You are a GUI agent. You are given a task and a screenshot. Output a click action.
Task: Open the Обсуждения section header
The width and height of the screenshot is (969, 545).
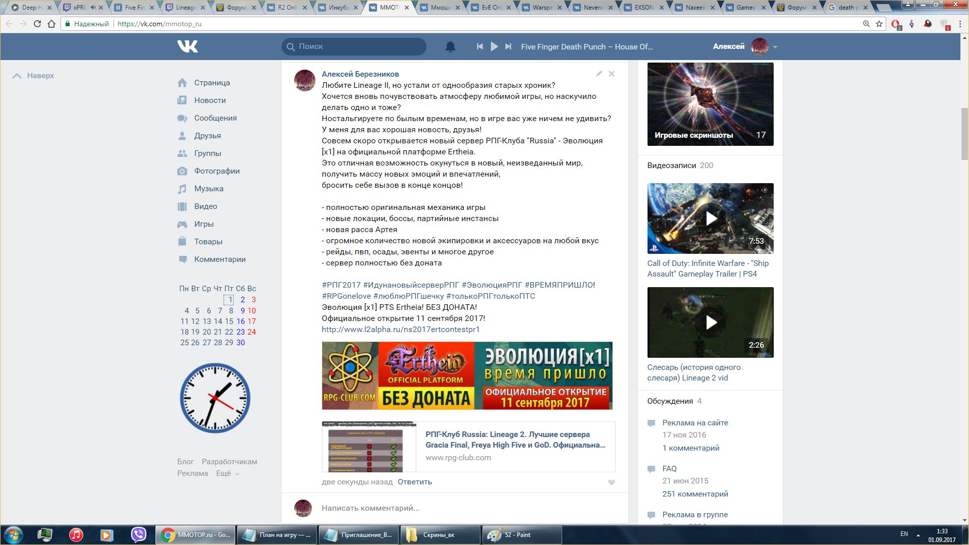[670, 401]
